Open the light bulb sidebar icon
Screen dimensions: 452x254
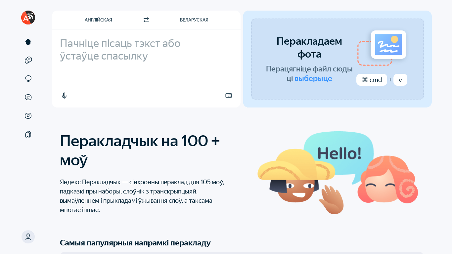28,79
